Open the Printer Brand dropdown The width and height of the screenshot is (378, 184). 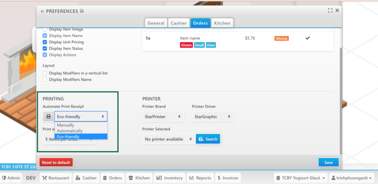163,117
